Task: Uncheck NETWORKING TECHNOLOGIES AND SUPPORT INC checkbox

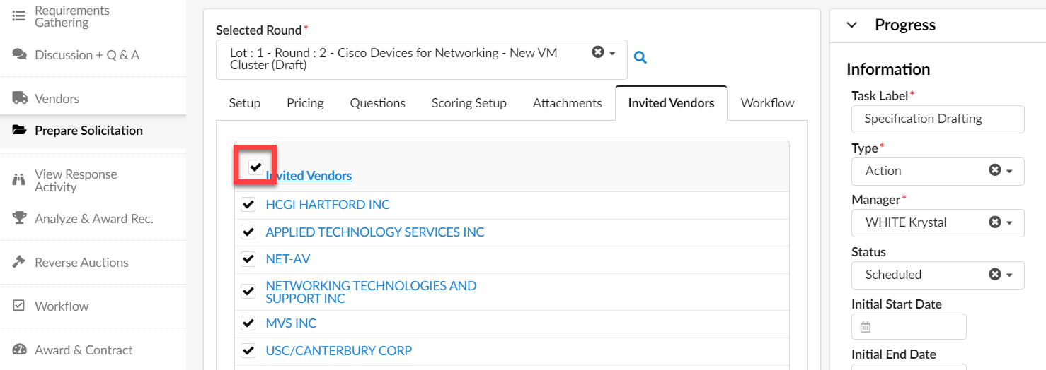Action: point(248,291)
